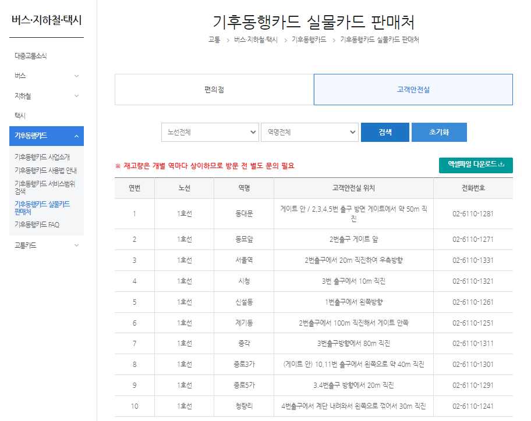Click the 교통 breadcrumb link
The width and height of the screenshot is (531, 421).
tap(214, 40)
